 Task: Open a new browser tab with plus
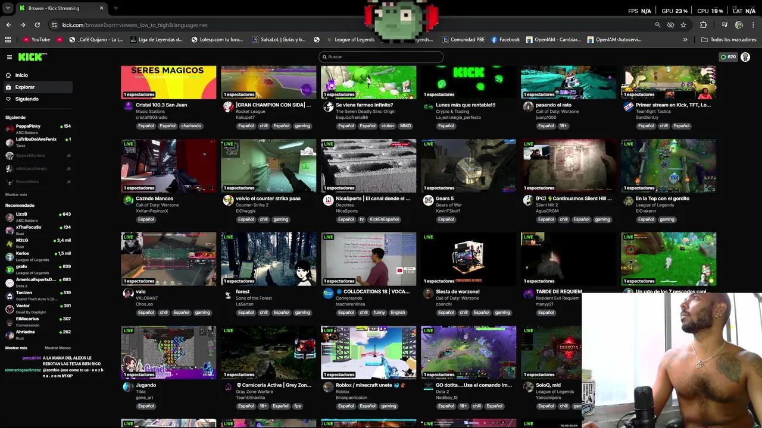coord(115,8)
